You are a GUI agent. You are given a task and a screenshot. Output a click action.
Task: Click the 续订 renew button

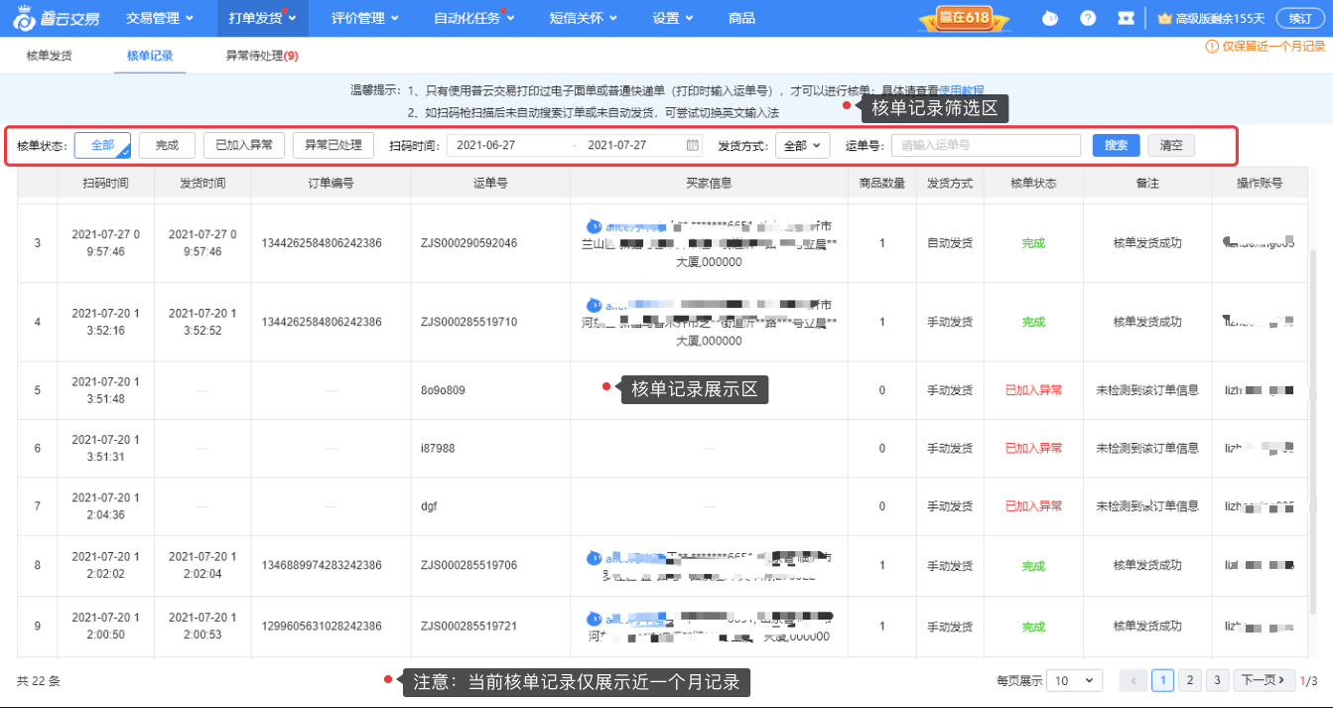[1300, 18]
